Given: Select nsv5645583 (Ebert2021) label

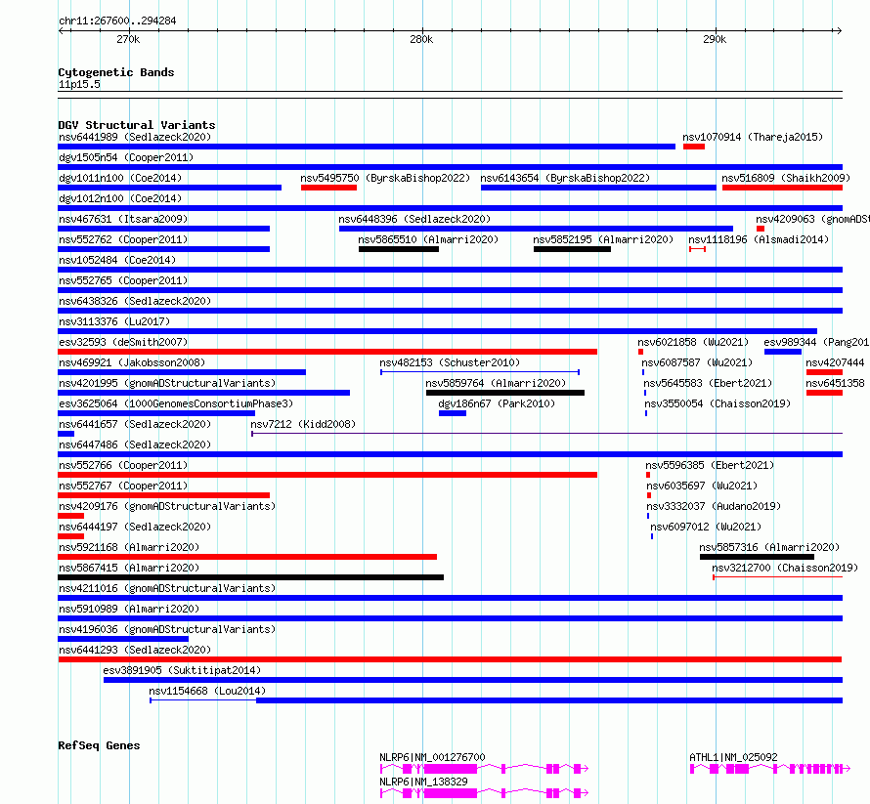Looking at the screenshot, I should click(x=708, y=383).
